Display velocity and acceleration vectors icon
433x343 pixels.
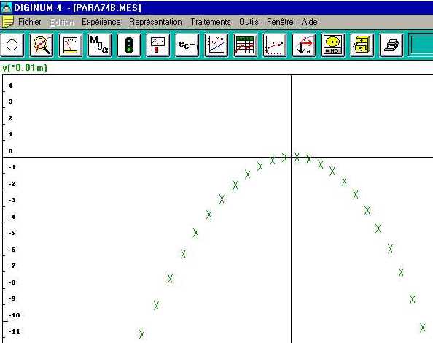pyautogui.click(x=304, y=45)
